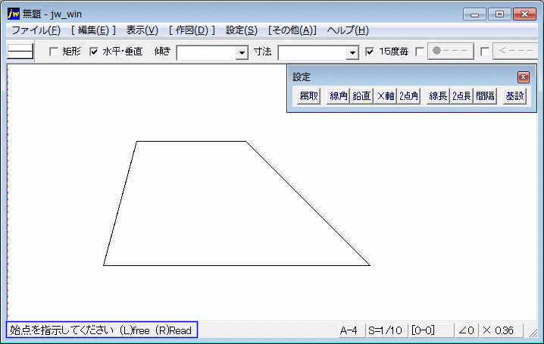
Task: Enable the 矩形 checkbox
Action: (54, 52)
